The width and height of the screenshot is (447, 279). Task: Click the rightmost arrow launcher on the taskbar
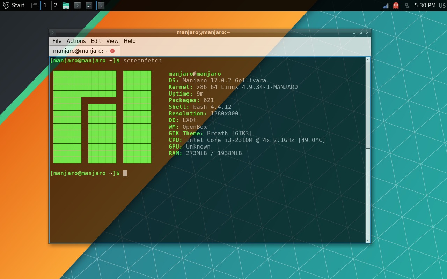[x=101, y=5]
